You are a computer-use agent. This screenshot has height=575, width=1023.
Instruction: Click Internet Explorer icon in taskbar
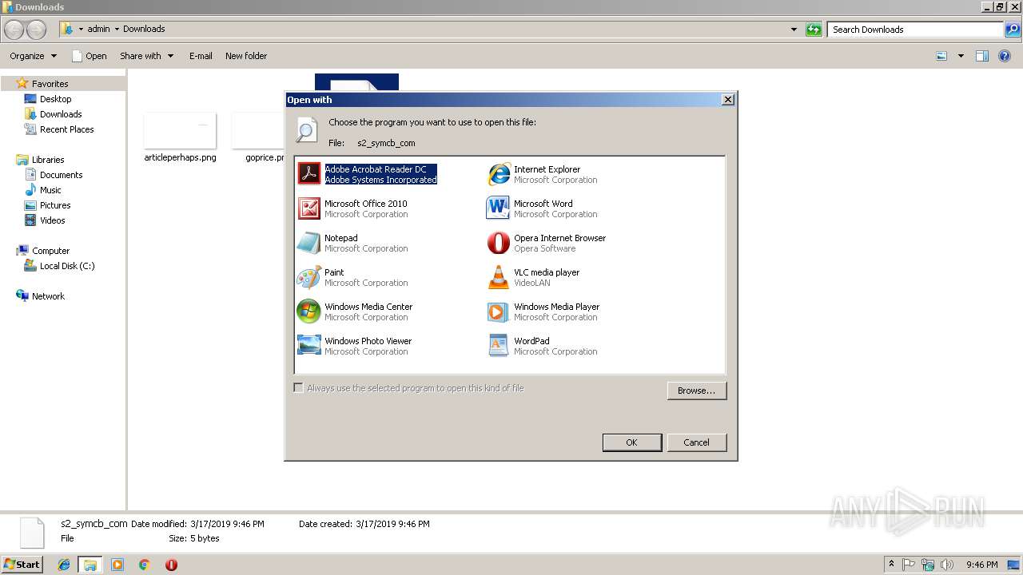point(64,565)
